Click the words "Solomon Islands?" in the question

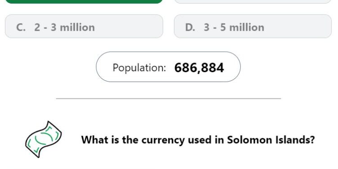271,140
